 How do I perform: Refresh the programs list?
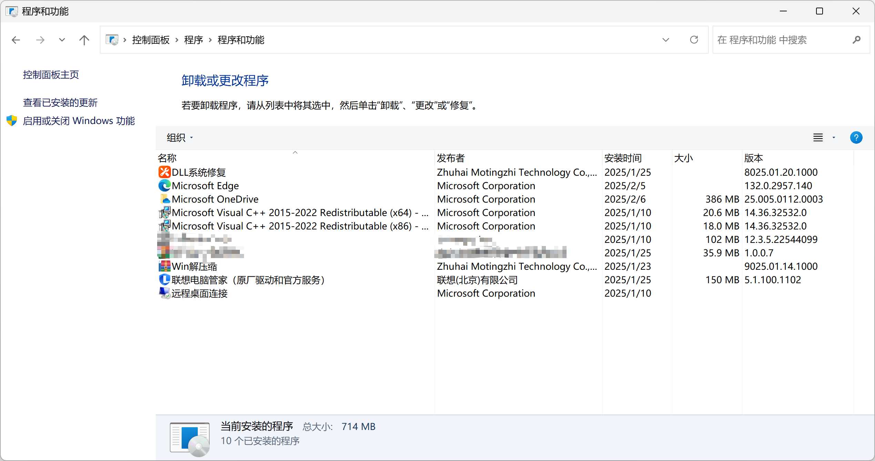pyautogui.click(x=694, y=40)
